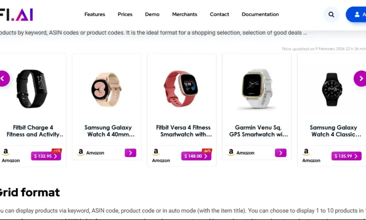Viewport: 366px width, 220px height.
Task: Click Amazon logo under Fitbit Charge 4
Action: click(6, 153)
